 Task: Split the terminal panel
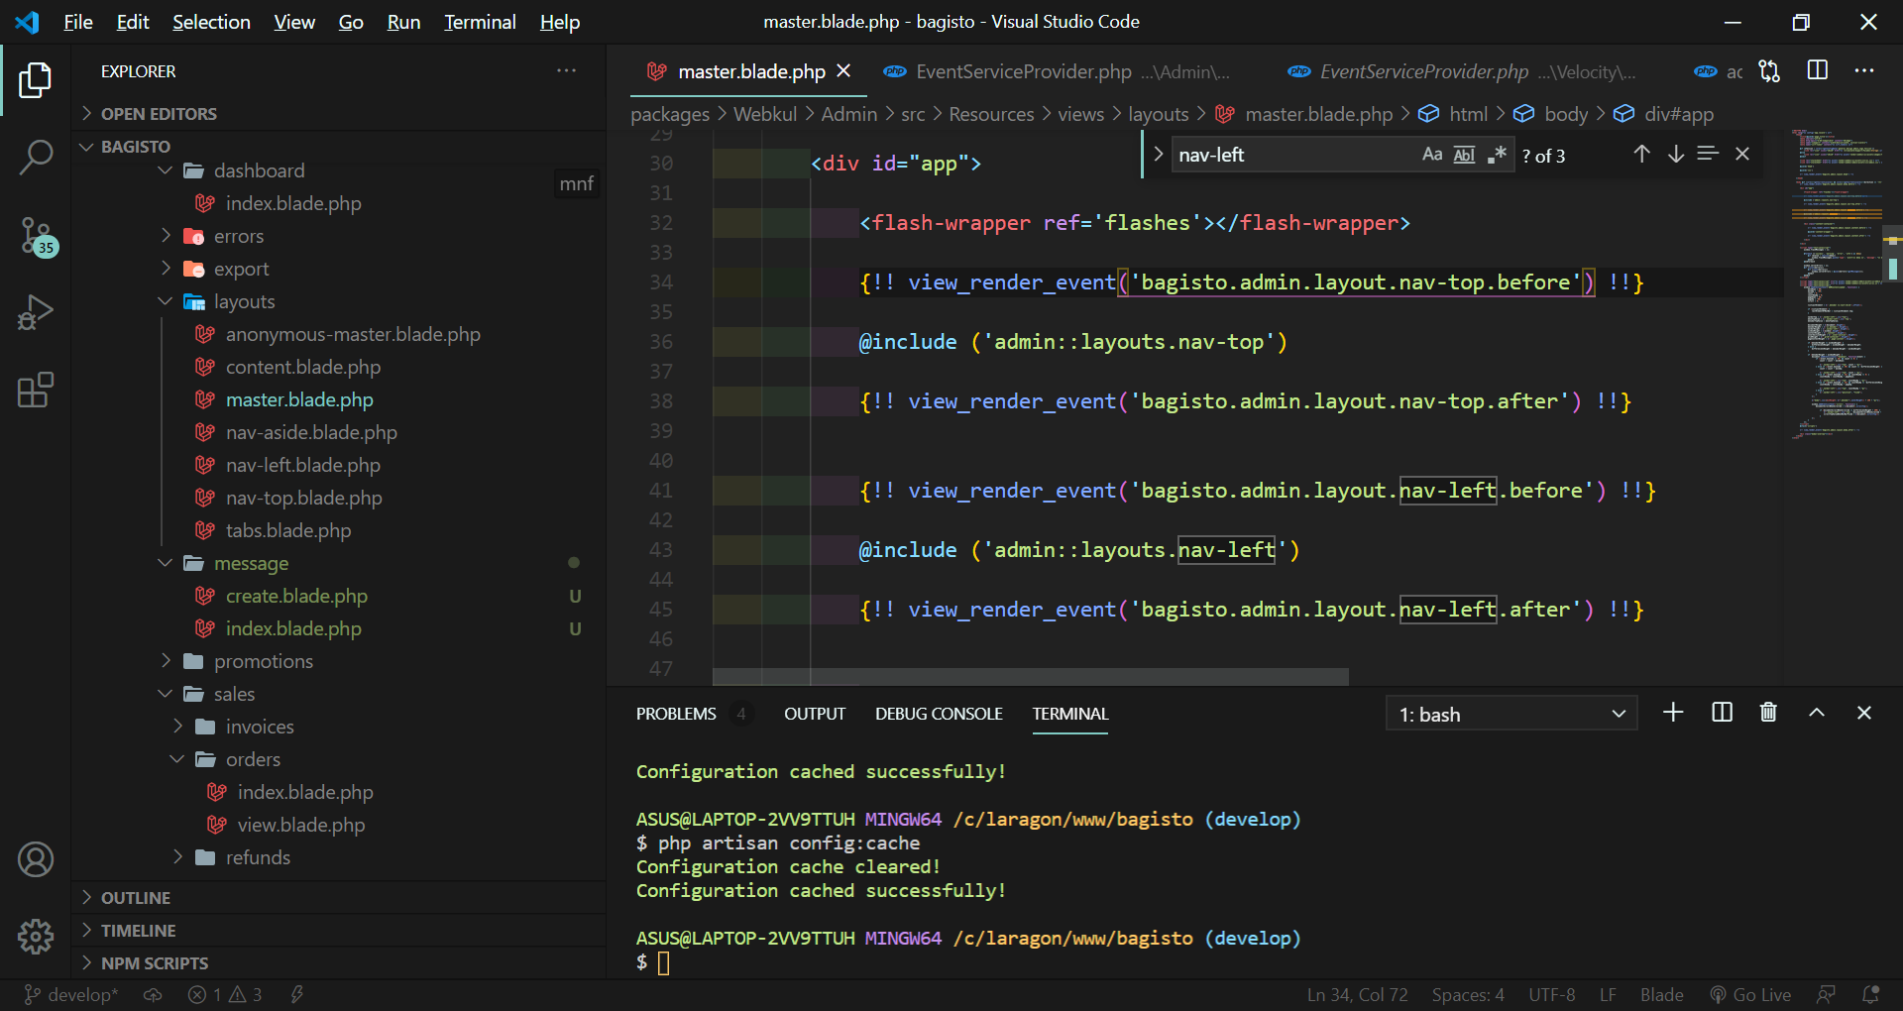coord(1723,713)
